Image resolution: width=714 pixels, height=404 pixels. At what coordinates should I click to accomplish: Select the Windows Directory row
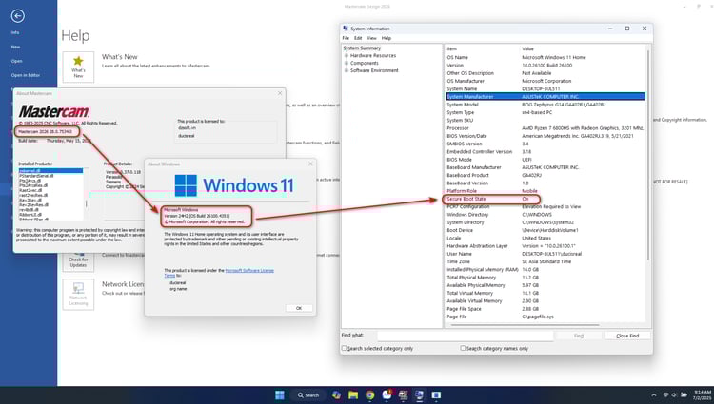[x=545, y=215]
